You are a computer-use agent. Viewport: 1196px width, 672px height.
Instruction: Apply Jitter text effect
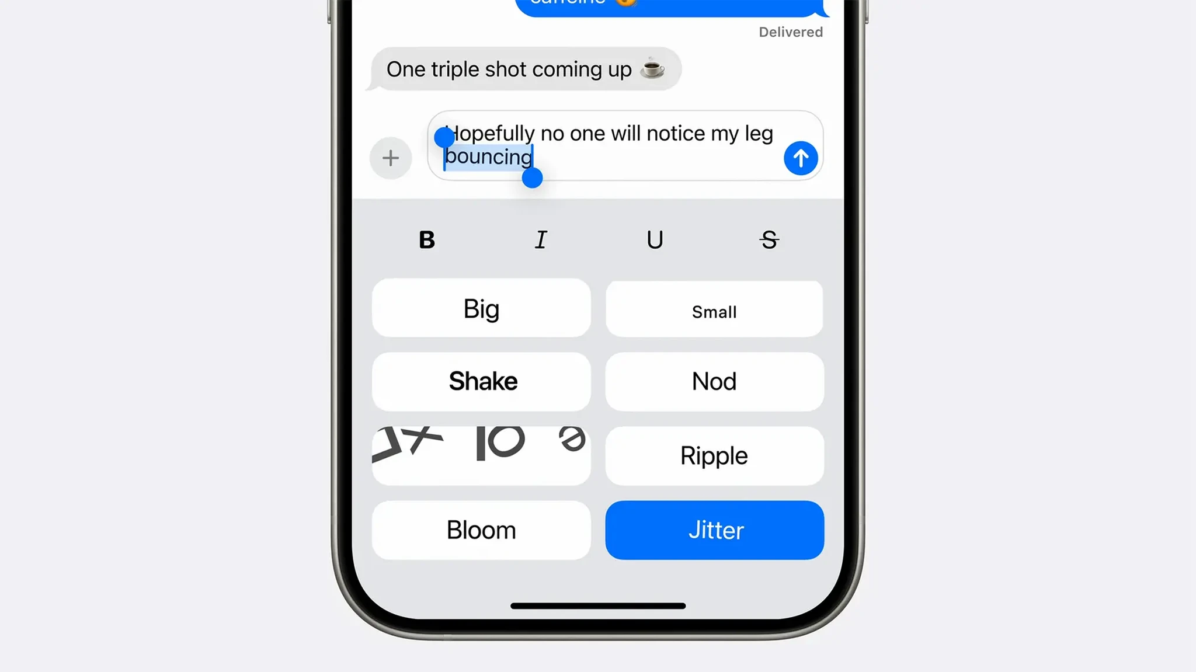pos(714,530)
